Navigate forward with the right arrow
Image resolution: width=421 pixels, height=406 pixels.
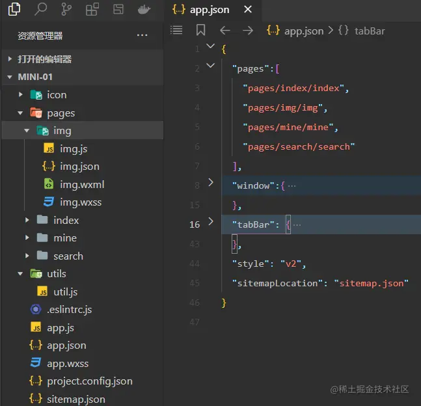click(x=247, y=31)
